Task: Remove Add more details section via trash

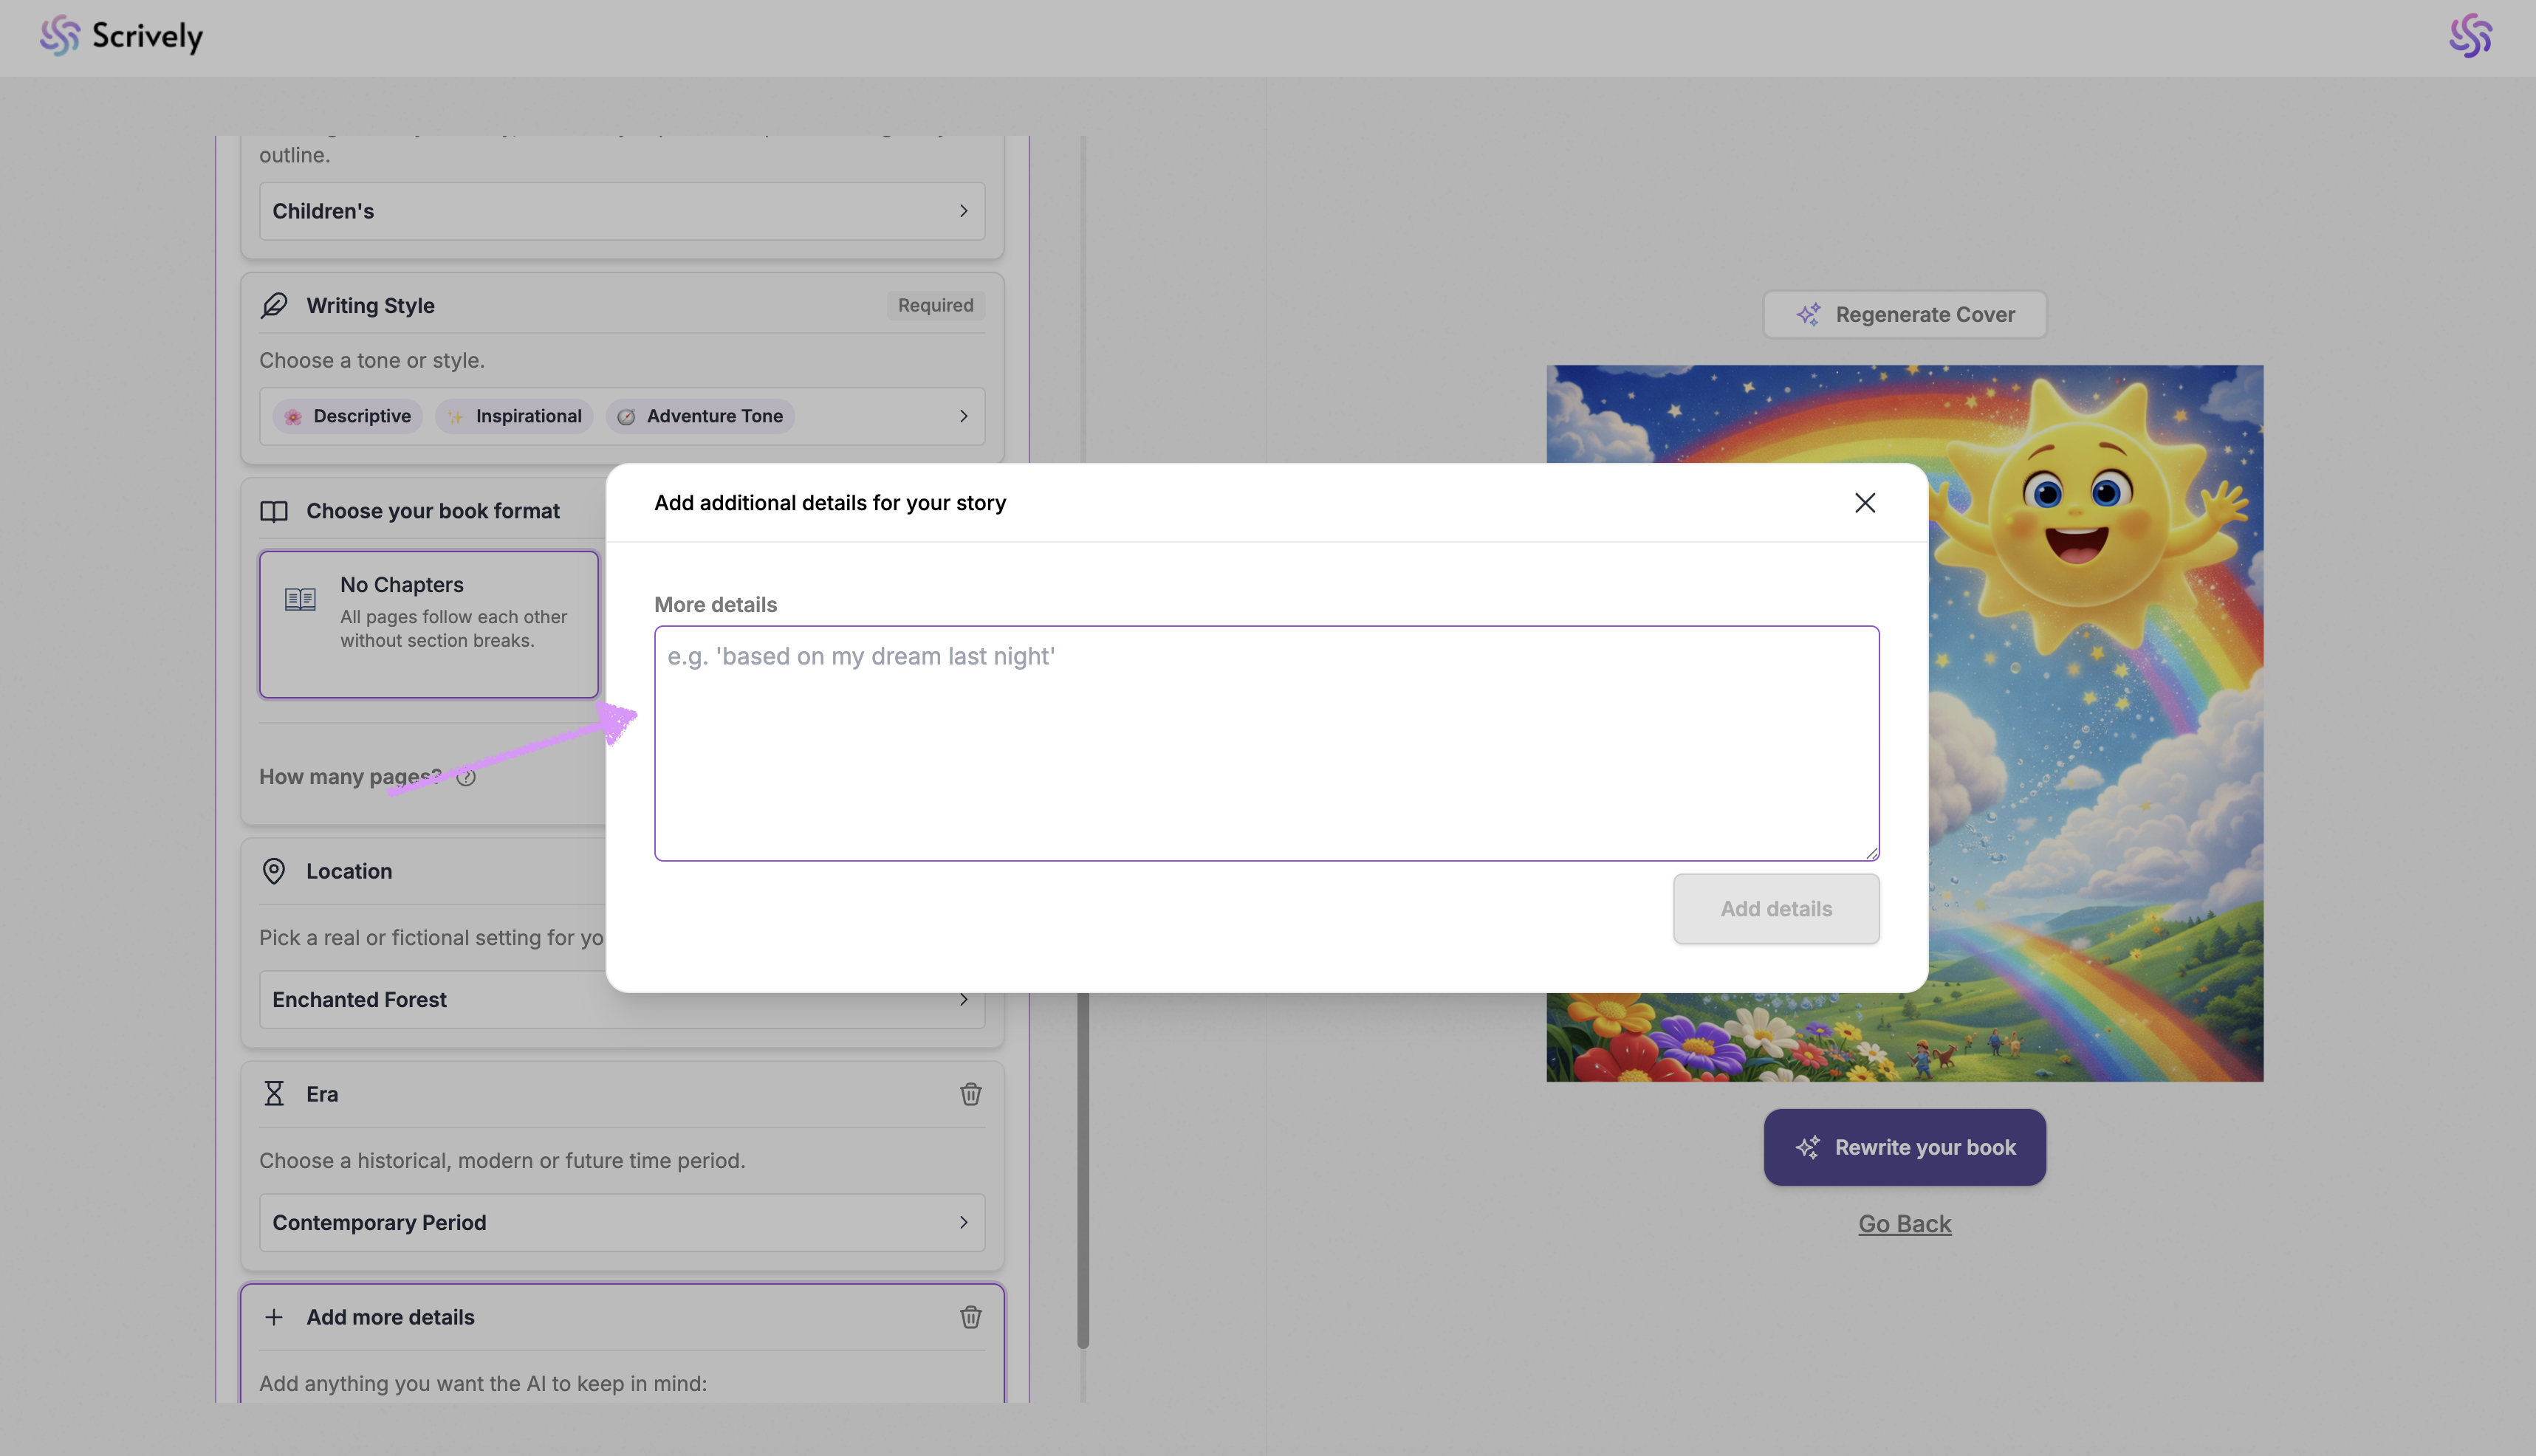Action: [x=970, y=1317]
